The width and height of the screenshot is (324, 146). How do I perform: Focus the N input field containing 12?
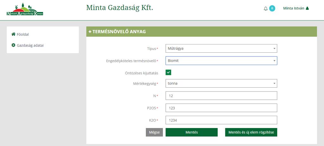pyautogui.click(x=221, y=96)
